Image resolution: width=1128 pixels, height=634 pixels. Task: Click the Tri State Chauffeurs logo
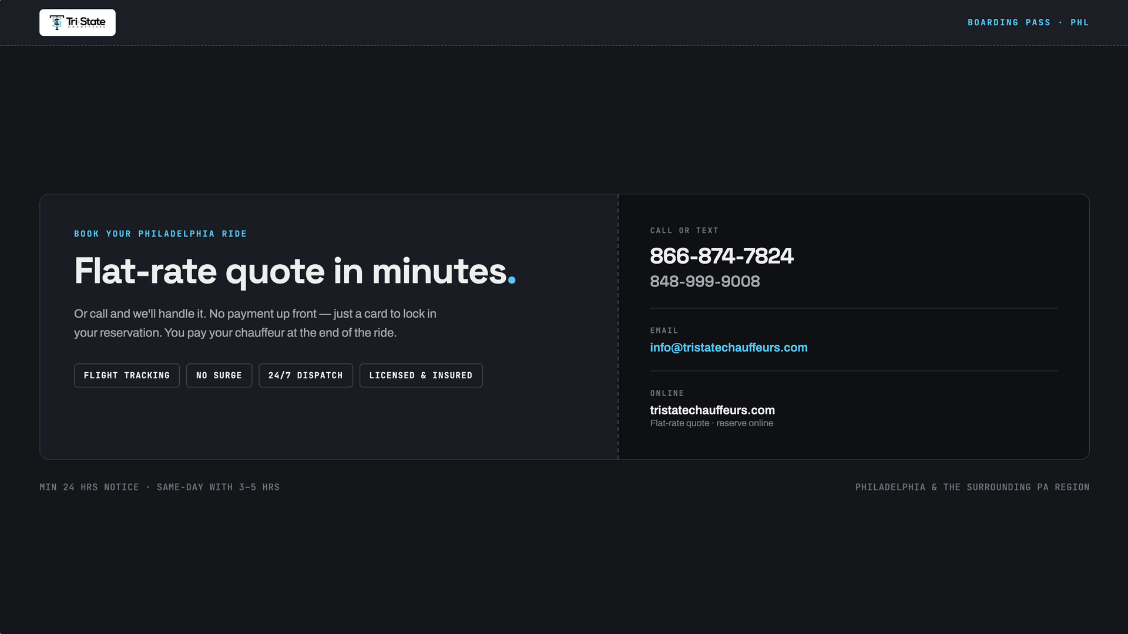[x=78, y=22]
